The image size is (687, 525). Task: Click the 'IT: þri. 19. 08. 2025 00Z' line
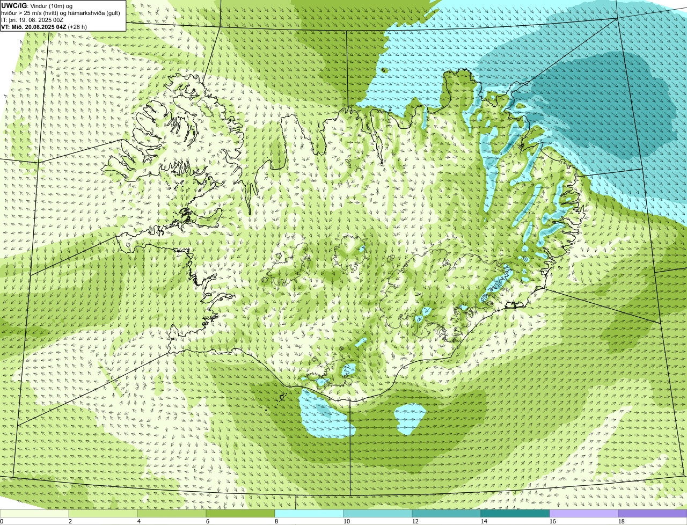tap(33, 20)
